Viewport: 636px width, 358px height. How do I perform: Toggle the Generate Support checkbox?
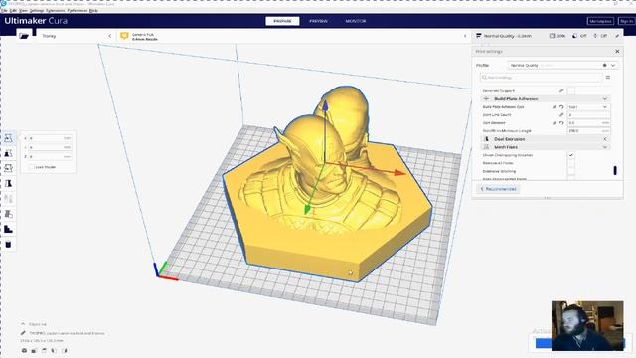point(571,90)
